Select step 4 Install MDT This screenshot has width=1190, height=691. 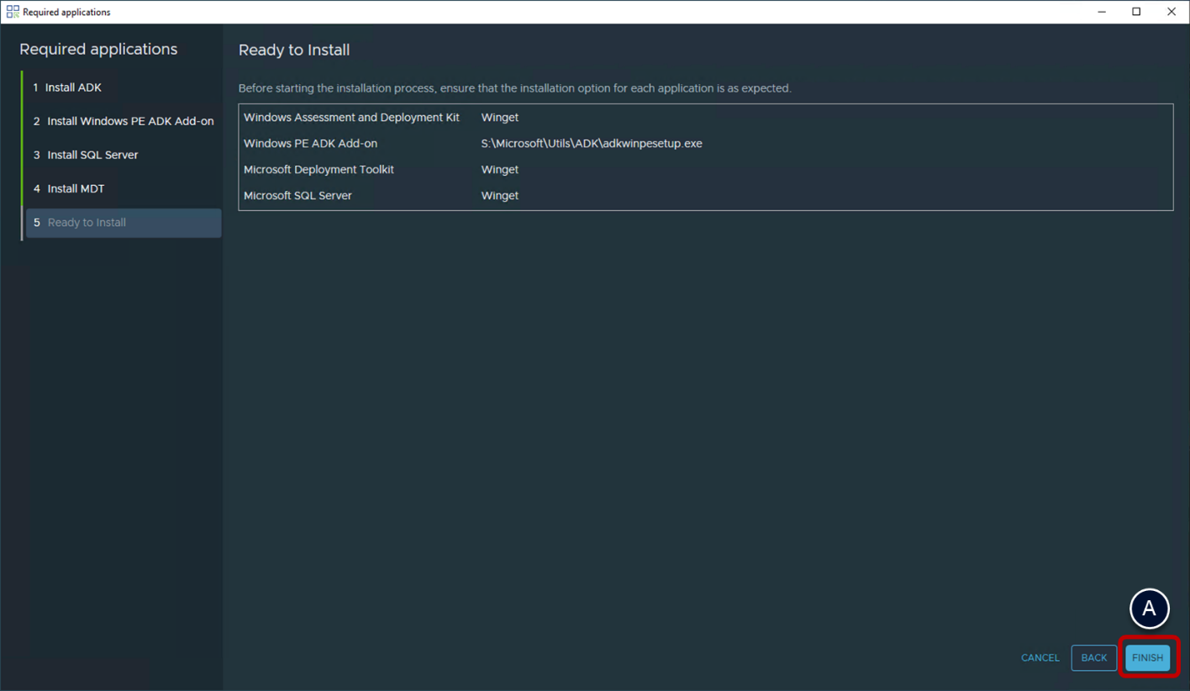[x=76, y=188]
